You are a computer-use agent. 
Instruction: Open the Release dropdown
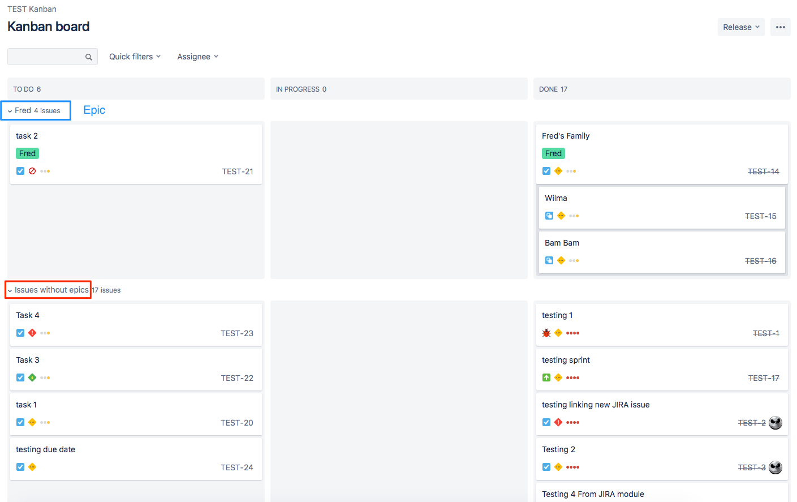tap(740, 27)
